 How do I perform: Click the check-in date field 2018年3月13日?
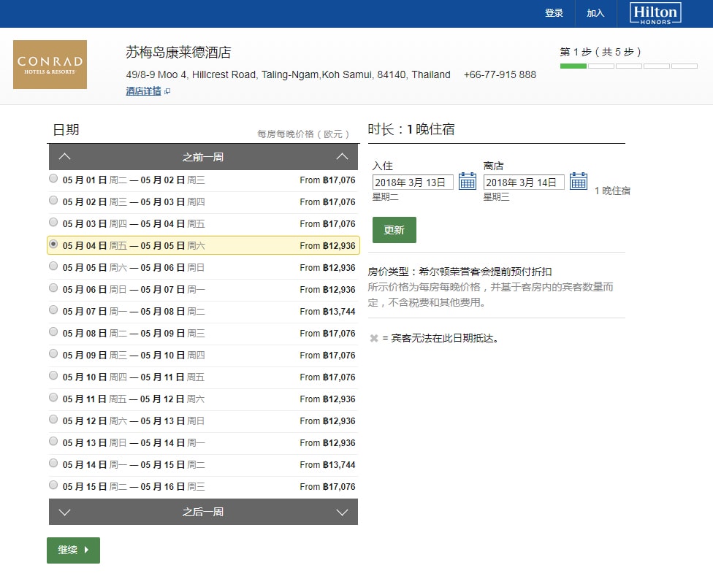point(413,183)
